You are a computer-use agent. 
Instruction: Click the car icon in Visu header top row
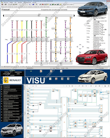(61, 71)
